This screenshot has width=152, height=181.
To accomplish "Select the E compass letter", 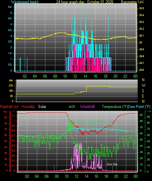I will (x=143, y=96).
